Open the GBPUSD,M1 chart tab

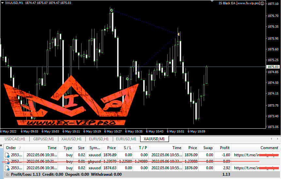pyautogui.click(x=44, y=139)
